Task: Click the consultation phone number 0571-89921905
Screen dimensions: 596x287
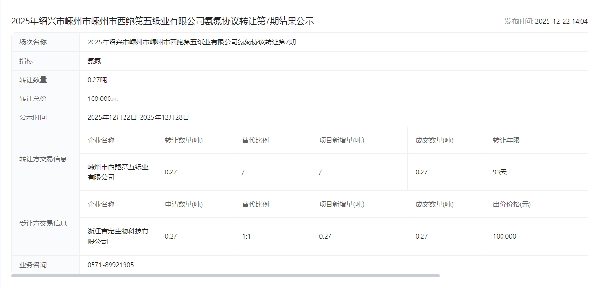Action: click(110, 265)
